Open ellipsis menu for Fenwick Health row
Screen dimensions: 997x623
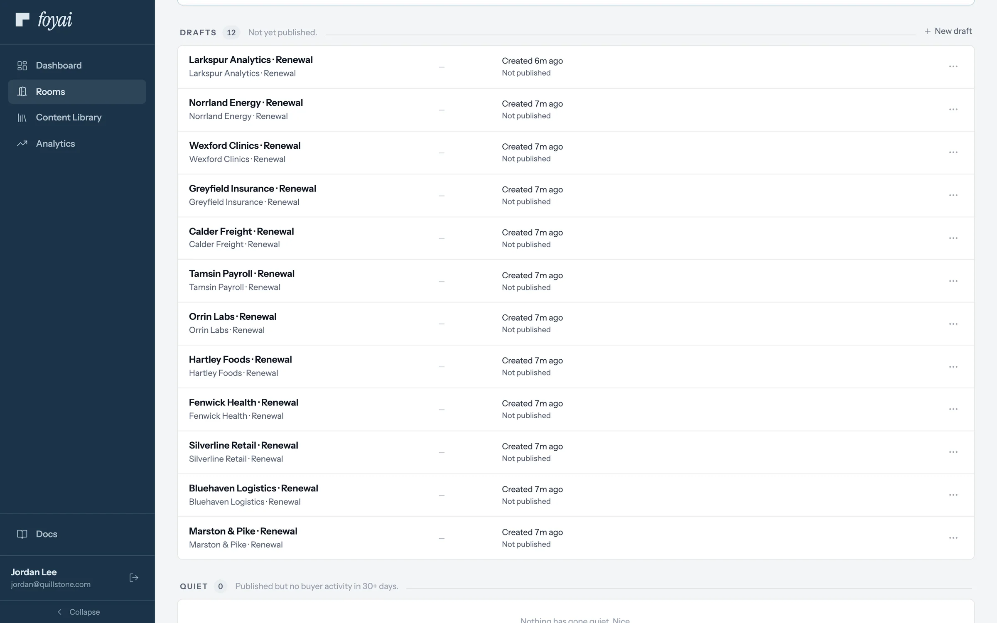click(x=953, y=409)
